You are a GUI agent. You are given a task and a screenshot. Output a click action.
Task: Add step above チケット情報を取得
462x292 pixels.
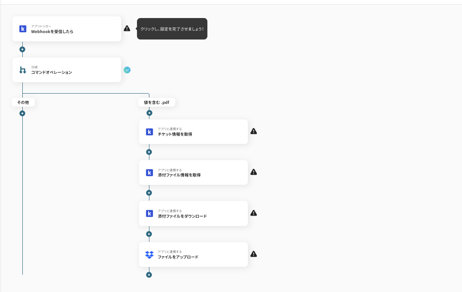(149, 113)
